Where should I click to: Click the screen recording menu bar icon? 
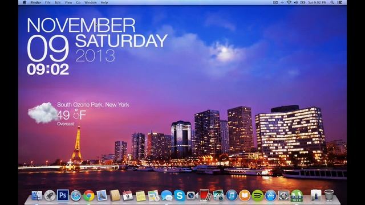click(x=275, y=2)
